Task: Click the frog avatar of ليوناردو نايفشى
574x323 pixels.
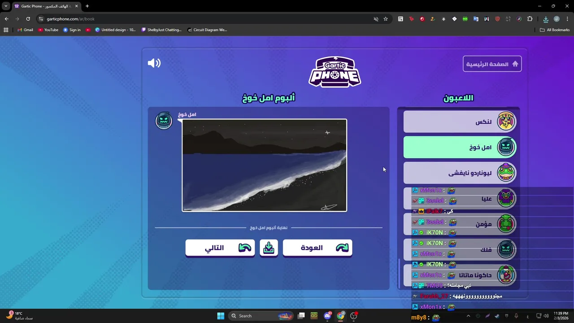Action: click(506, 172)
